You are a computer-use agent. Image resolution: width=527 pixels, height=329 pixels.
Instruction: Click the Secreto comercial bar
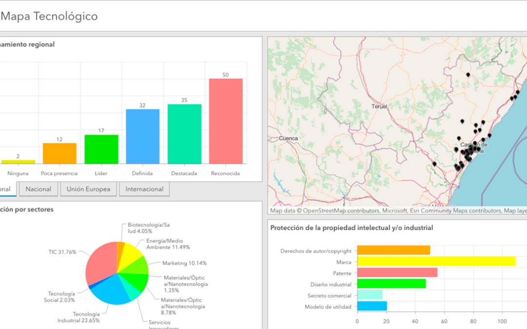[x=370, y=295]
